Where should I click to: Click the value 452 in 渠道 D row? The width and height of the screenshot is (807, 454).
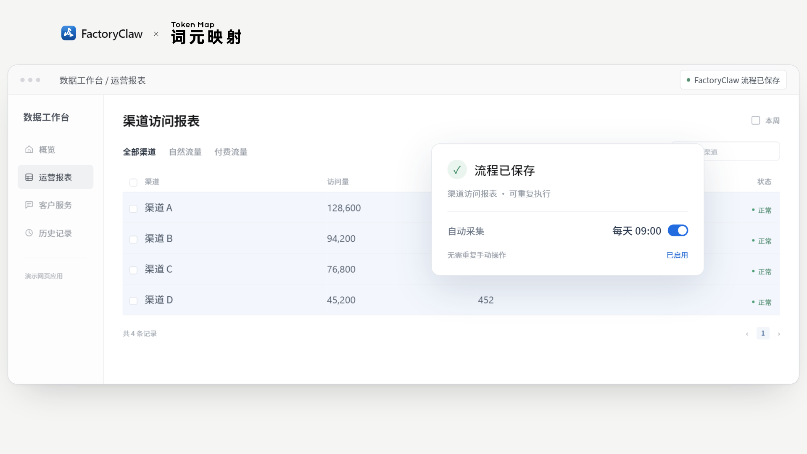485,300
